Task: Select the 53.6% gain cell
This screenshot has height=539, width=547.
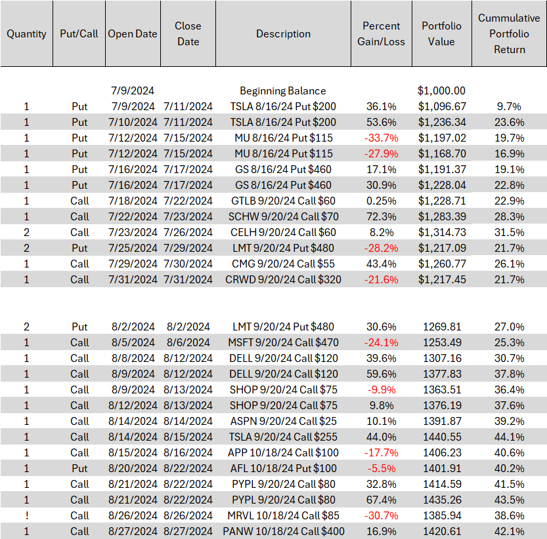Action: (382, 123)
